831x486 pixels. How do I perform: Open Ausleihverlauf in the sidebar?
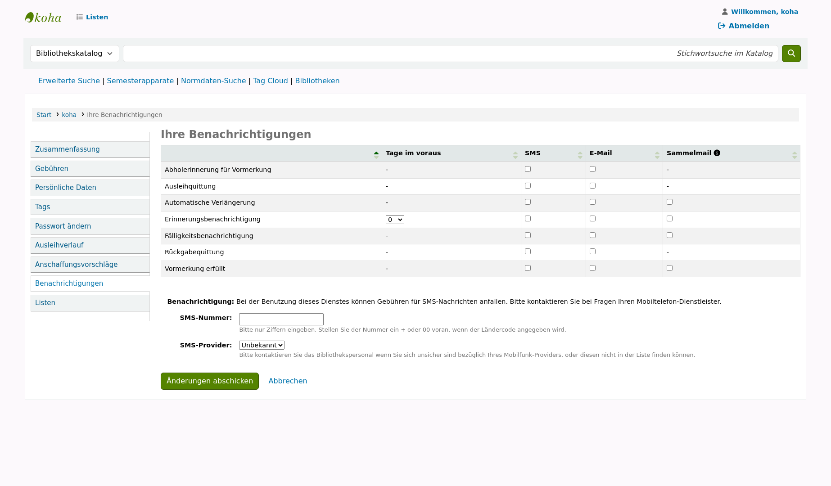90,245
